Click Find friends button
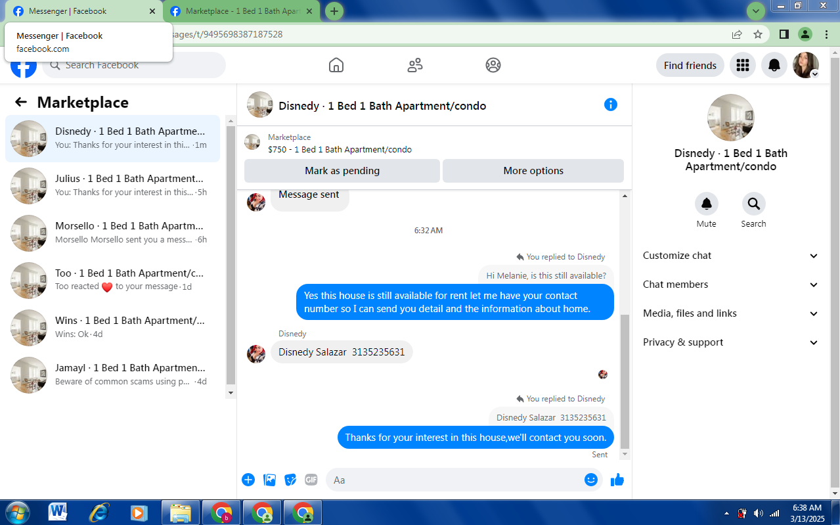Viewport: 840px width, 525px height. click(690, 65)
